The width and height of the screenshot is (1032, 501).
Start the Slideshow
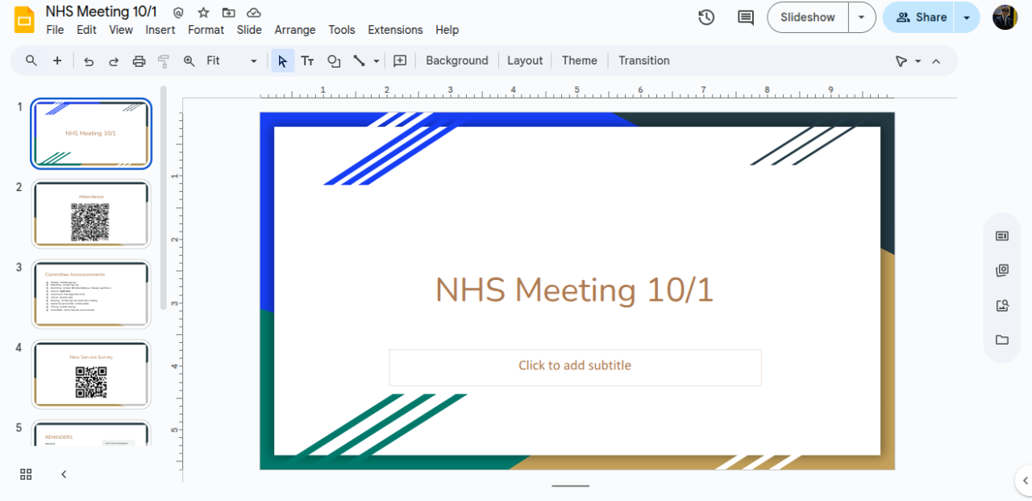tap(808, 17)
